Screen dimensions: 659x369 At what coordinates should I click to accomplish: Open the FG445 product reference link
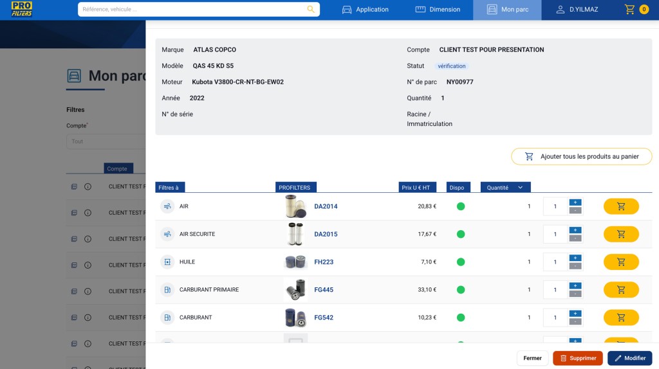click(324, 290)
